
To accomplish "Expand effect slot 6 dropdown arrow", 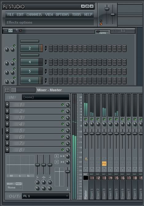I will coord(7,137).
